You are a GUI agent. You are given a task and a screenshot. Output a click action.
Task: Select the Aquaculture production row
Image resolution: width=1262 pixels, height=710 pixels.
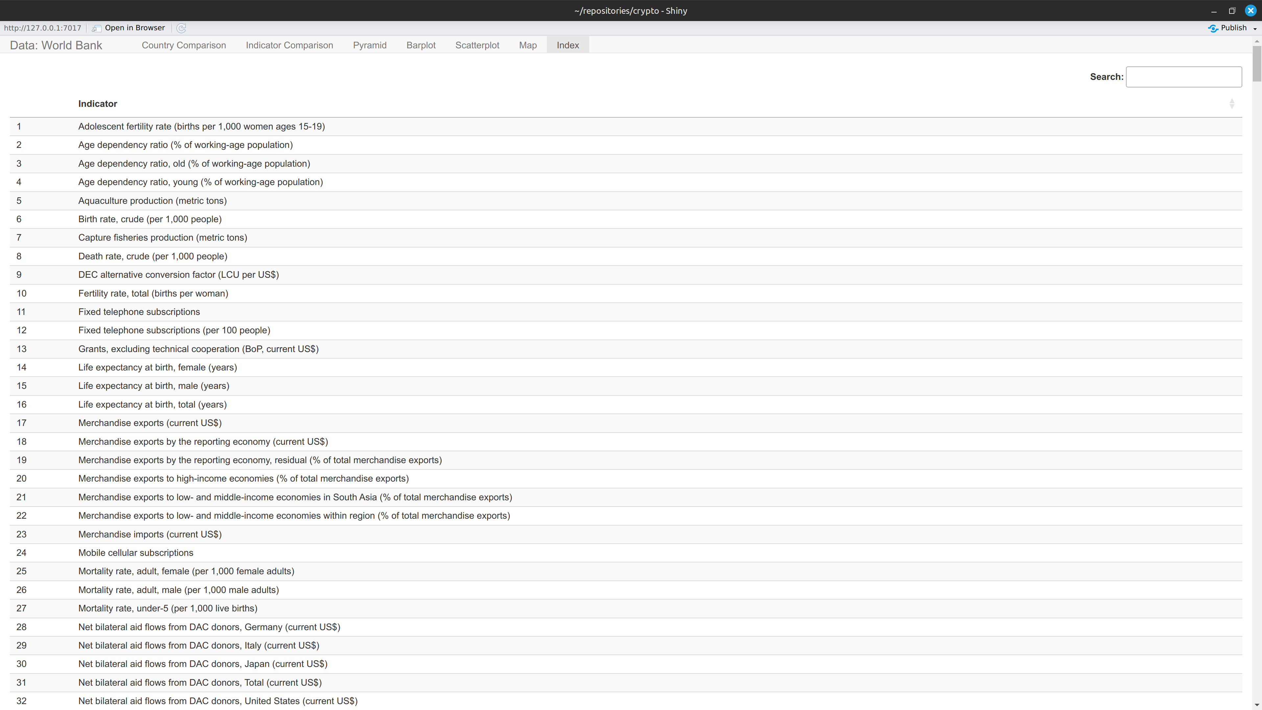tap(626, 201)
